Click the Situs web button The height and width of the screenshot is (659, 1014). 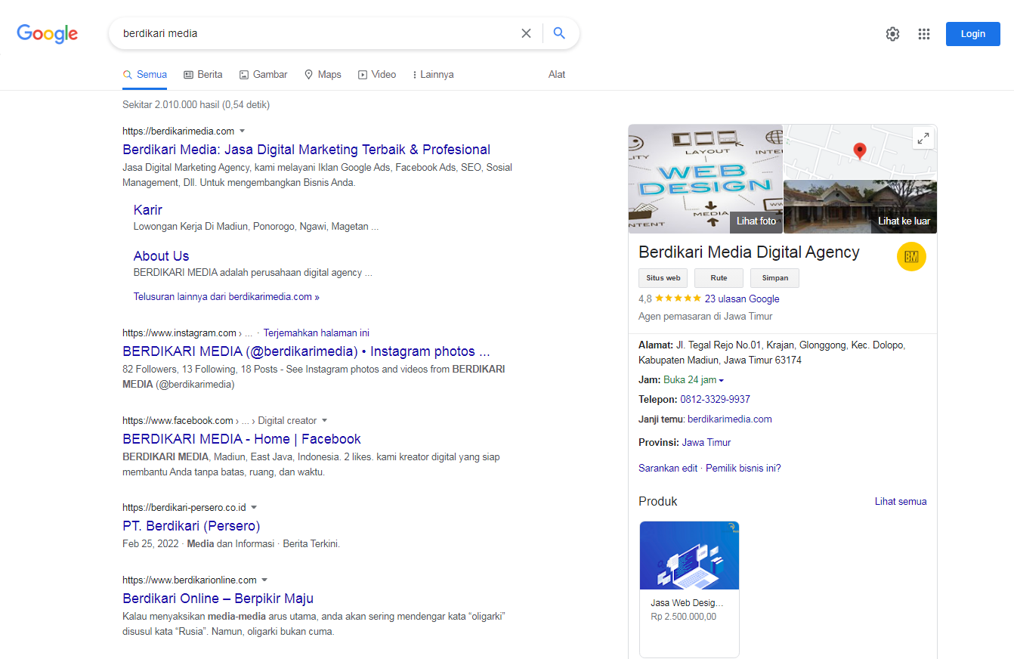(663, 278)
